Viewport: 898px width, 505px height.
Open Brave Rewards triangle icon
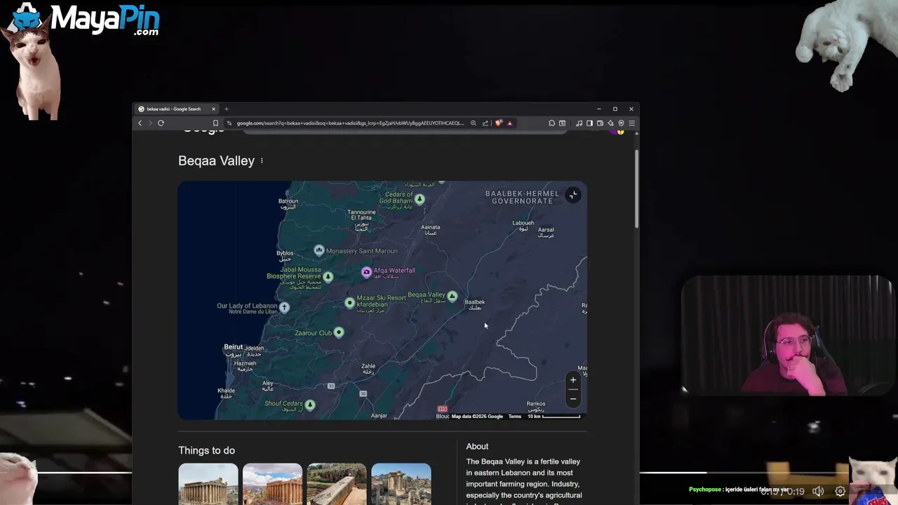[510, 123]
